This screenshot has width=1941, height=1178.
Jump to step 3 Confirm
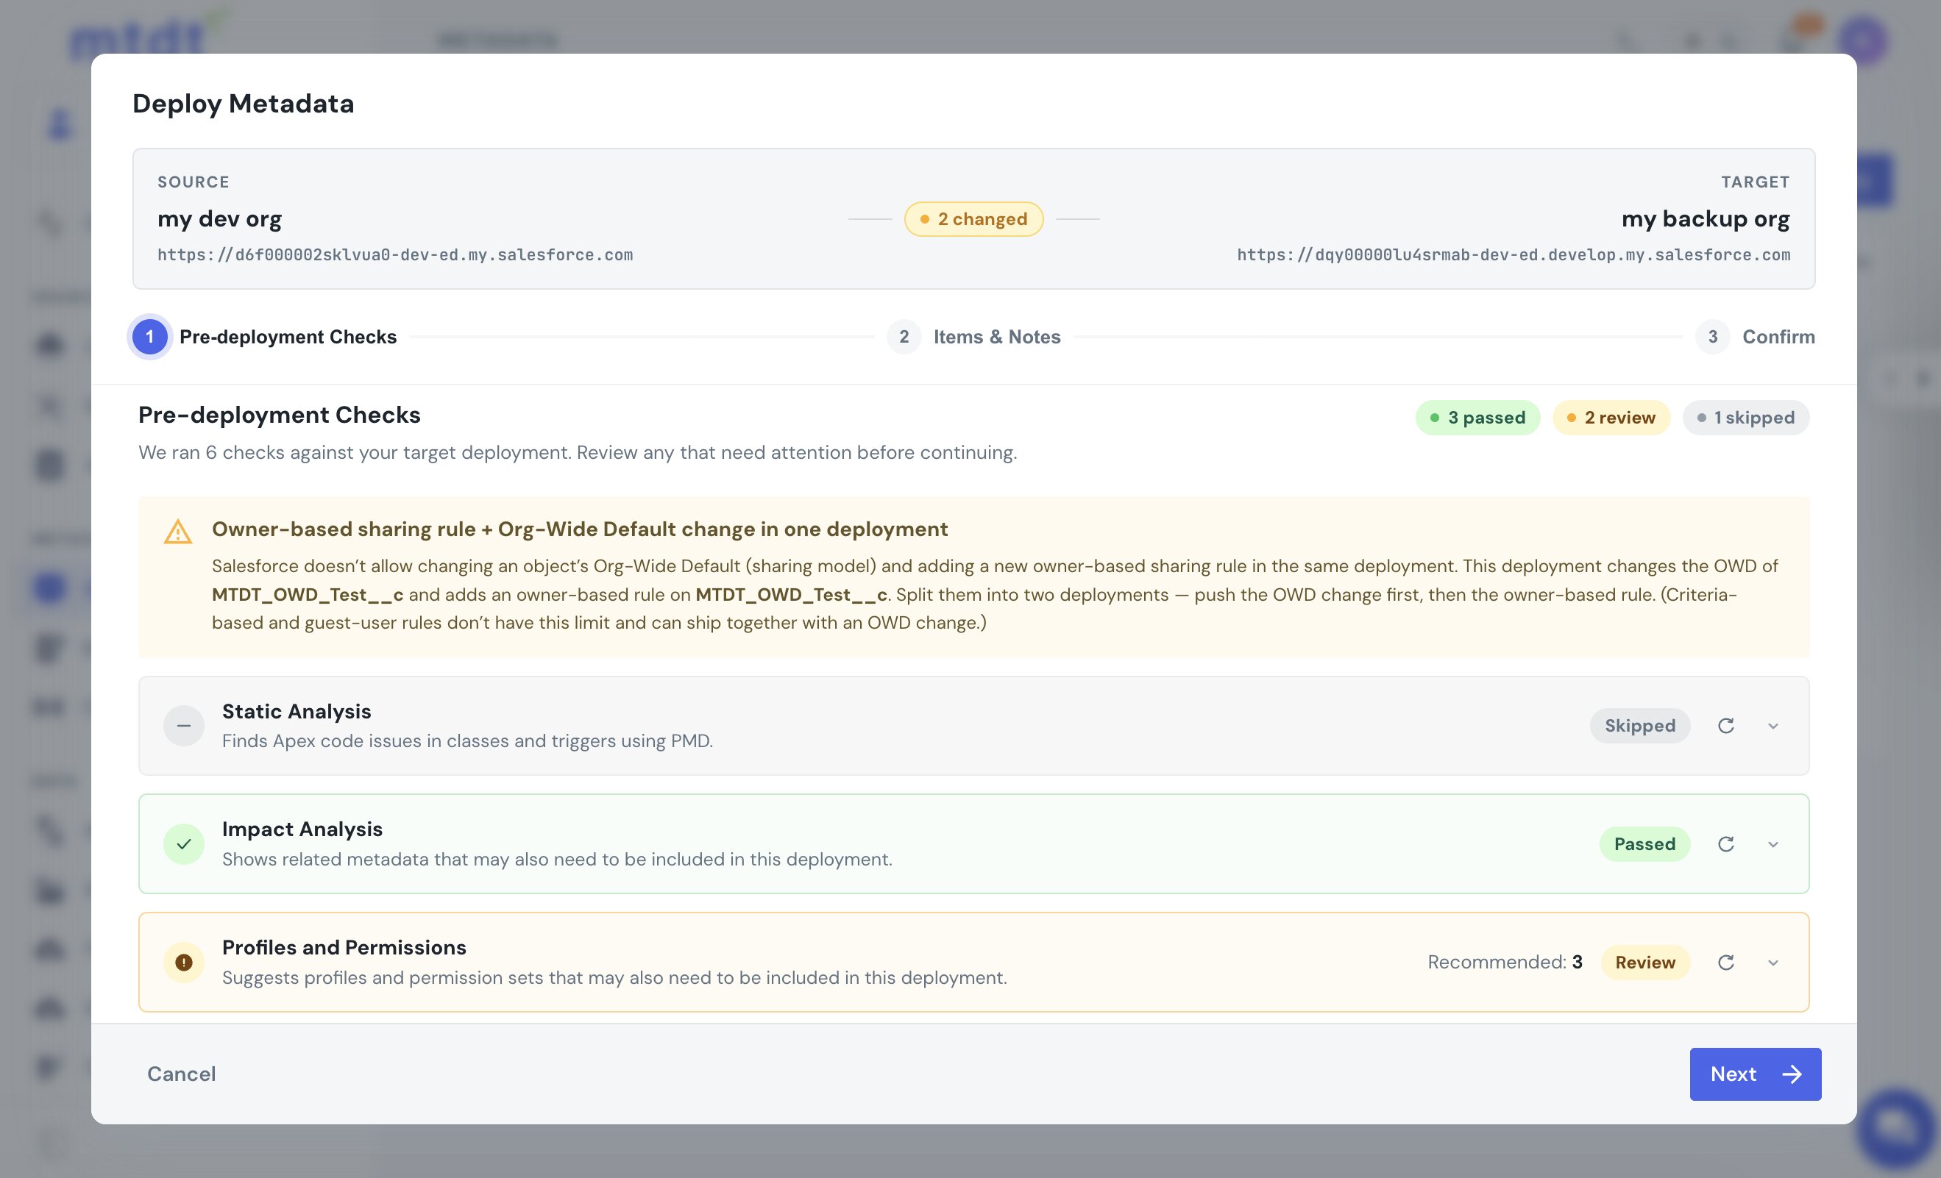pos(1755,337)
